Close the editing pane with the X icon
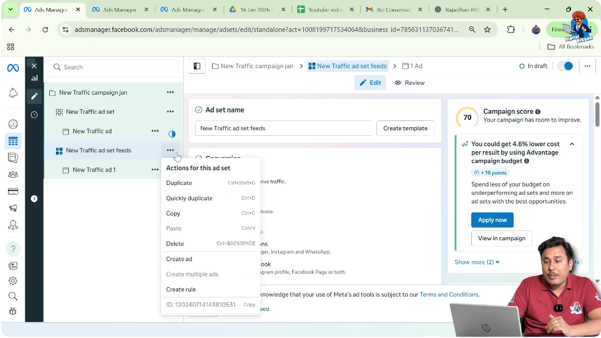The image size is (601, 338). pyautogui.click(x=34, y=66)
